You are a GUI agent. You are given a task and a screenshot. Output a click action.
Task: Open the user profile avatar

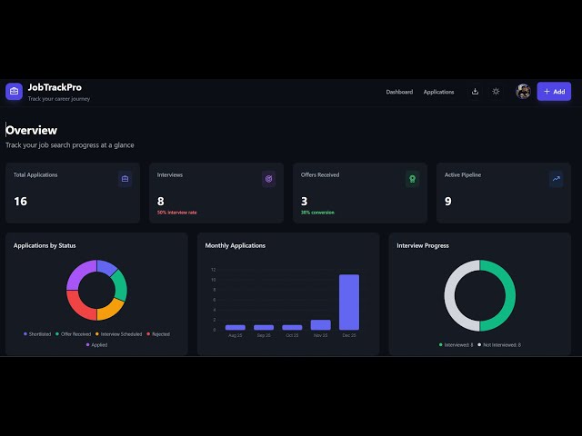[523, 91]
